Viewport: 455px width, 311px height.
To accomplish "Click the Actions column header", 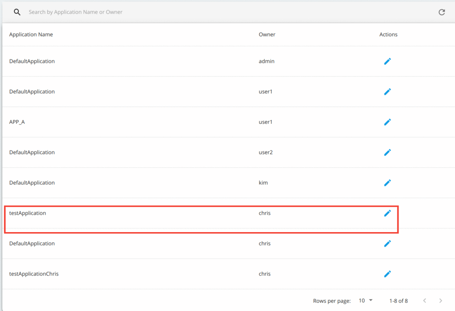I will tap(388, 34).
